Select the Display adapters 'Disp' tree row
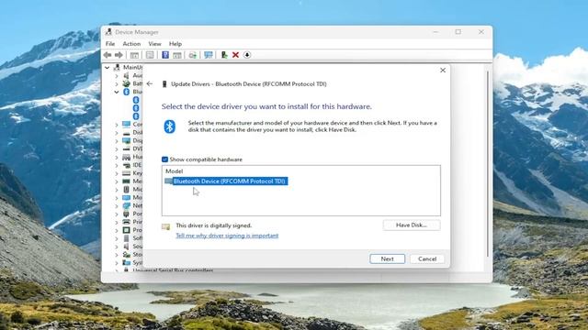The width and height of the screenshot is (588, 330). [x=133, y=140]
